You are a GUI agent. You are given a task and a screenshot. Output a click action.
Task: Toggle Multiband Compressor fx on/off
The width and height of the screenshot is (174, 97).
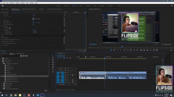point(3,40)
